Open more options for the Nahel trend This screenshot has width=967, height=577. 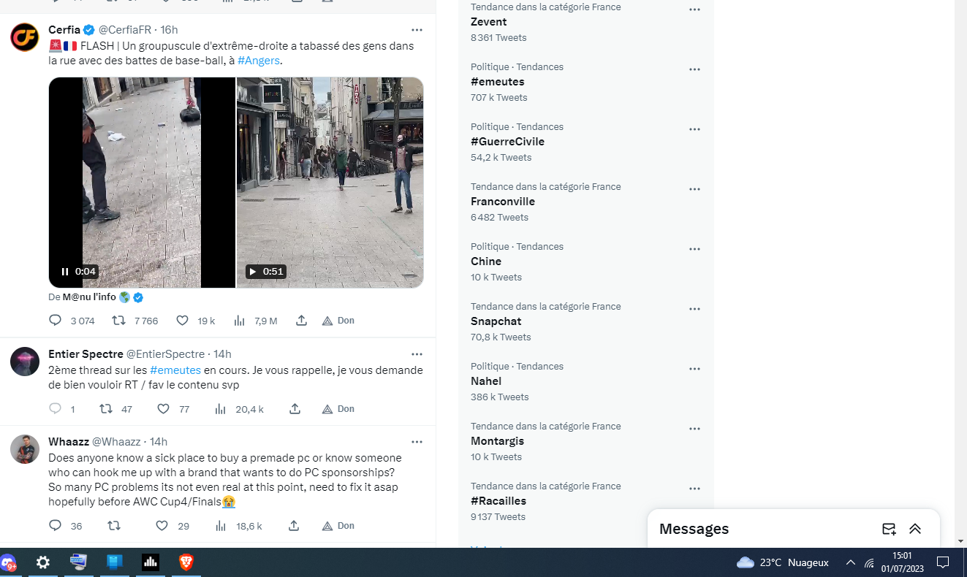coord(694,369)
